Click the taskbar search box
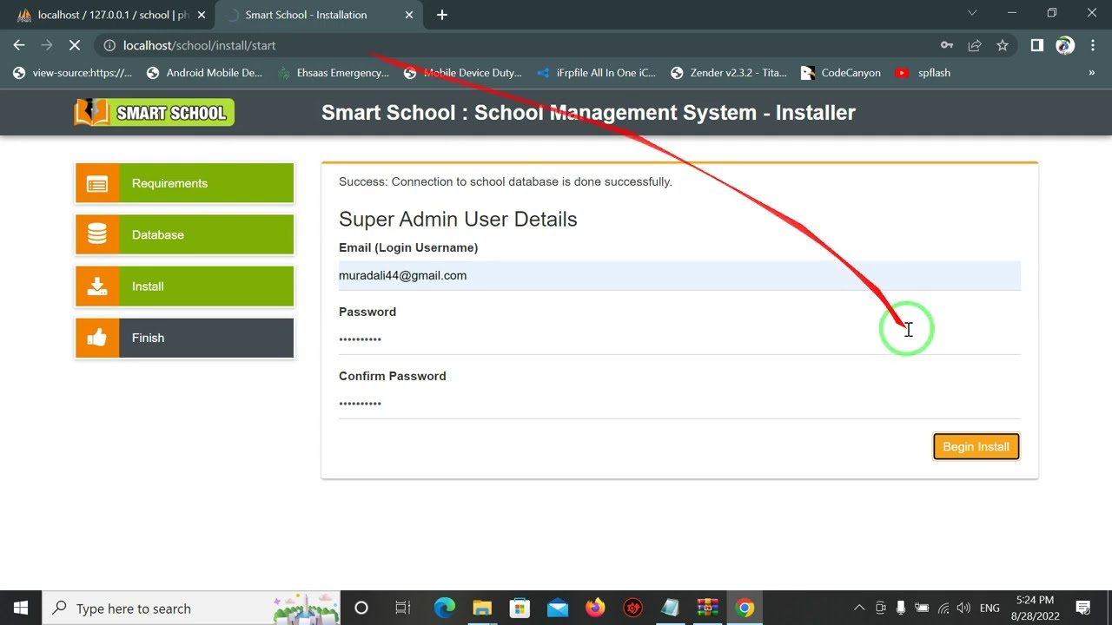The height and width of the screenshot is (625, 1112). click(x=191, y=608)
